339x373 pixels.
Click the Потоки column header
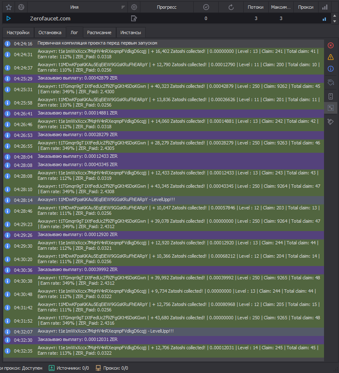(x=255, y=7)
